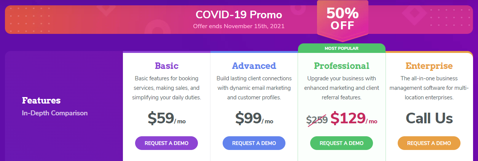Open the COVID-19 Promo banner title
Viewport: 478px width, 161px height.
click(x=239, y=14)
